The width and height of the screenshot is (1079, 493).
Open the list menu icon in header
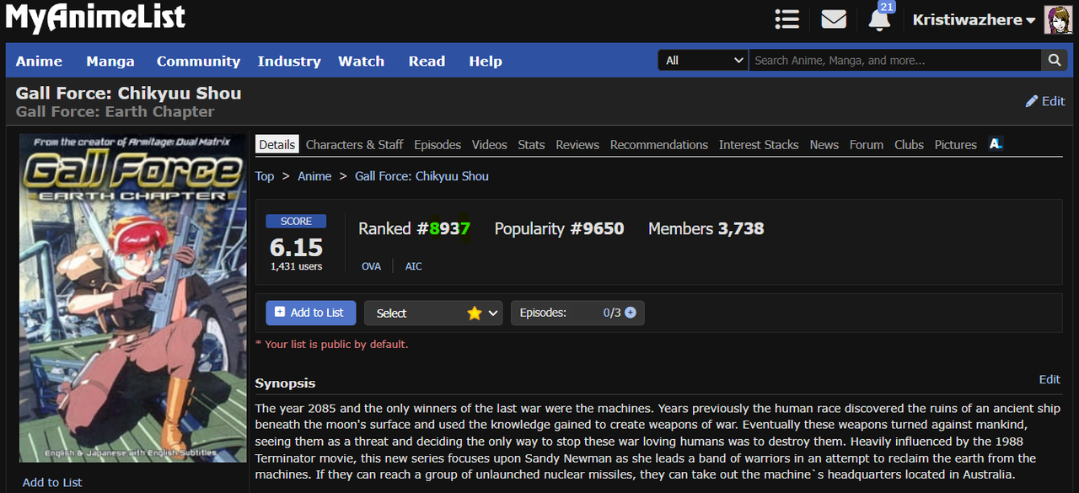(786, 19)
